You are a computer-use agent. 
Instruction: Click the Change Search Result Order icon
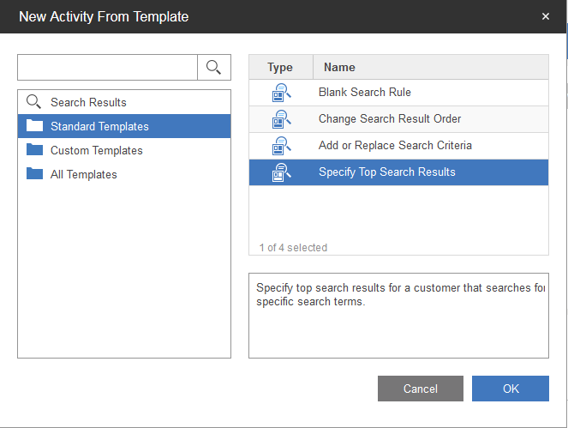point(281,119)
